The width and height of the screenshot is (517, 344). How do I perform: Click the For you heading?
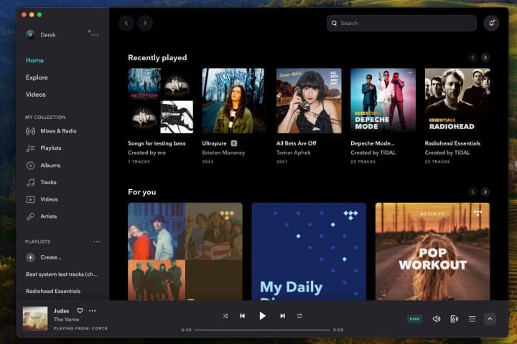[141, 192]
